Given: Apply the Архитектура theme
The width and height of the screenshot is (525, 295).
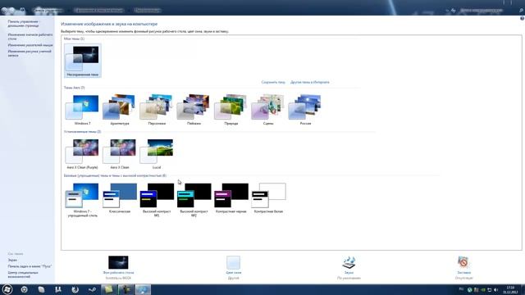Looking at the screenshot, I should (x=120, y=109).
